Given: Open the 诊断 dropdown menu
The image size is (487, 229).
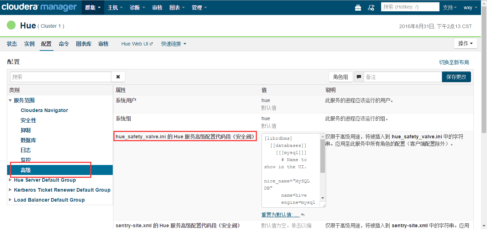Looking at the screenshot, I should 137,7.
